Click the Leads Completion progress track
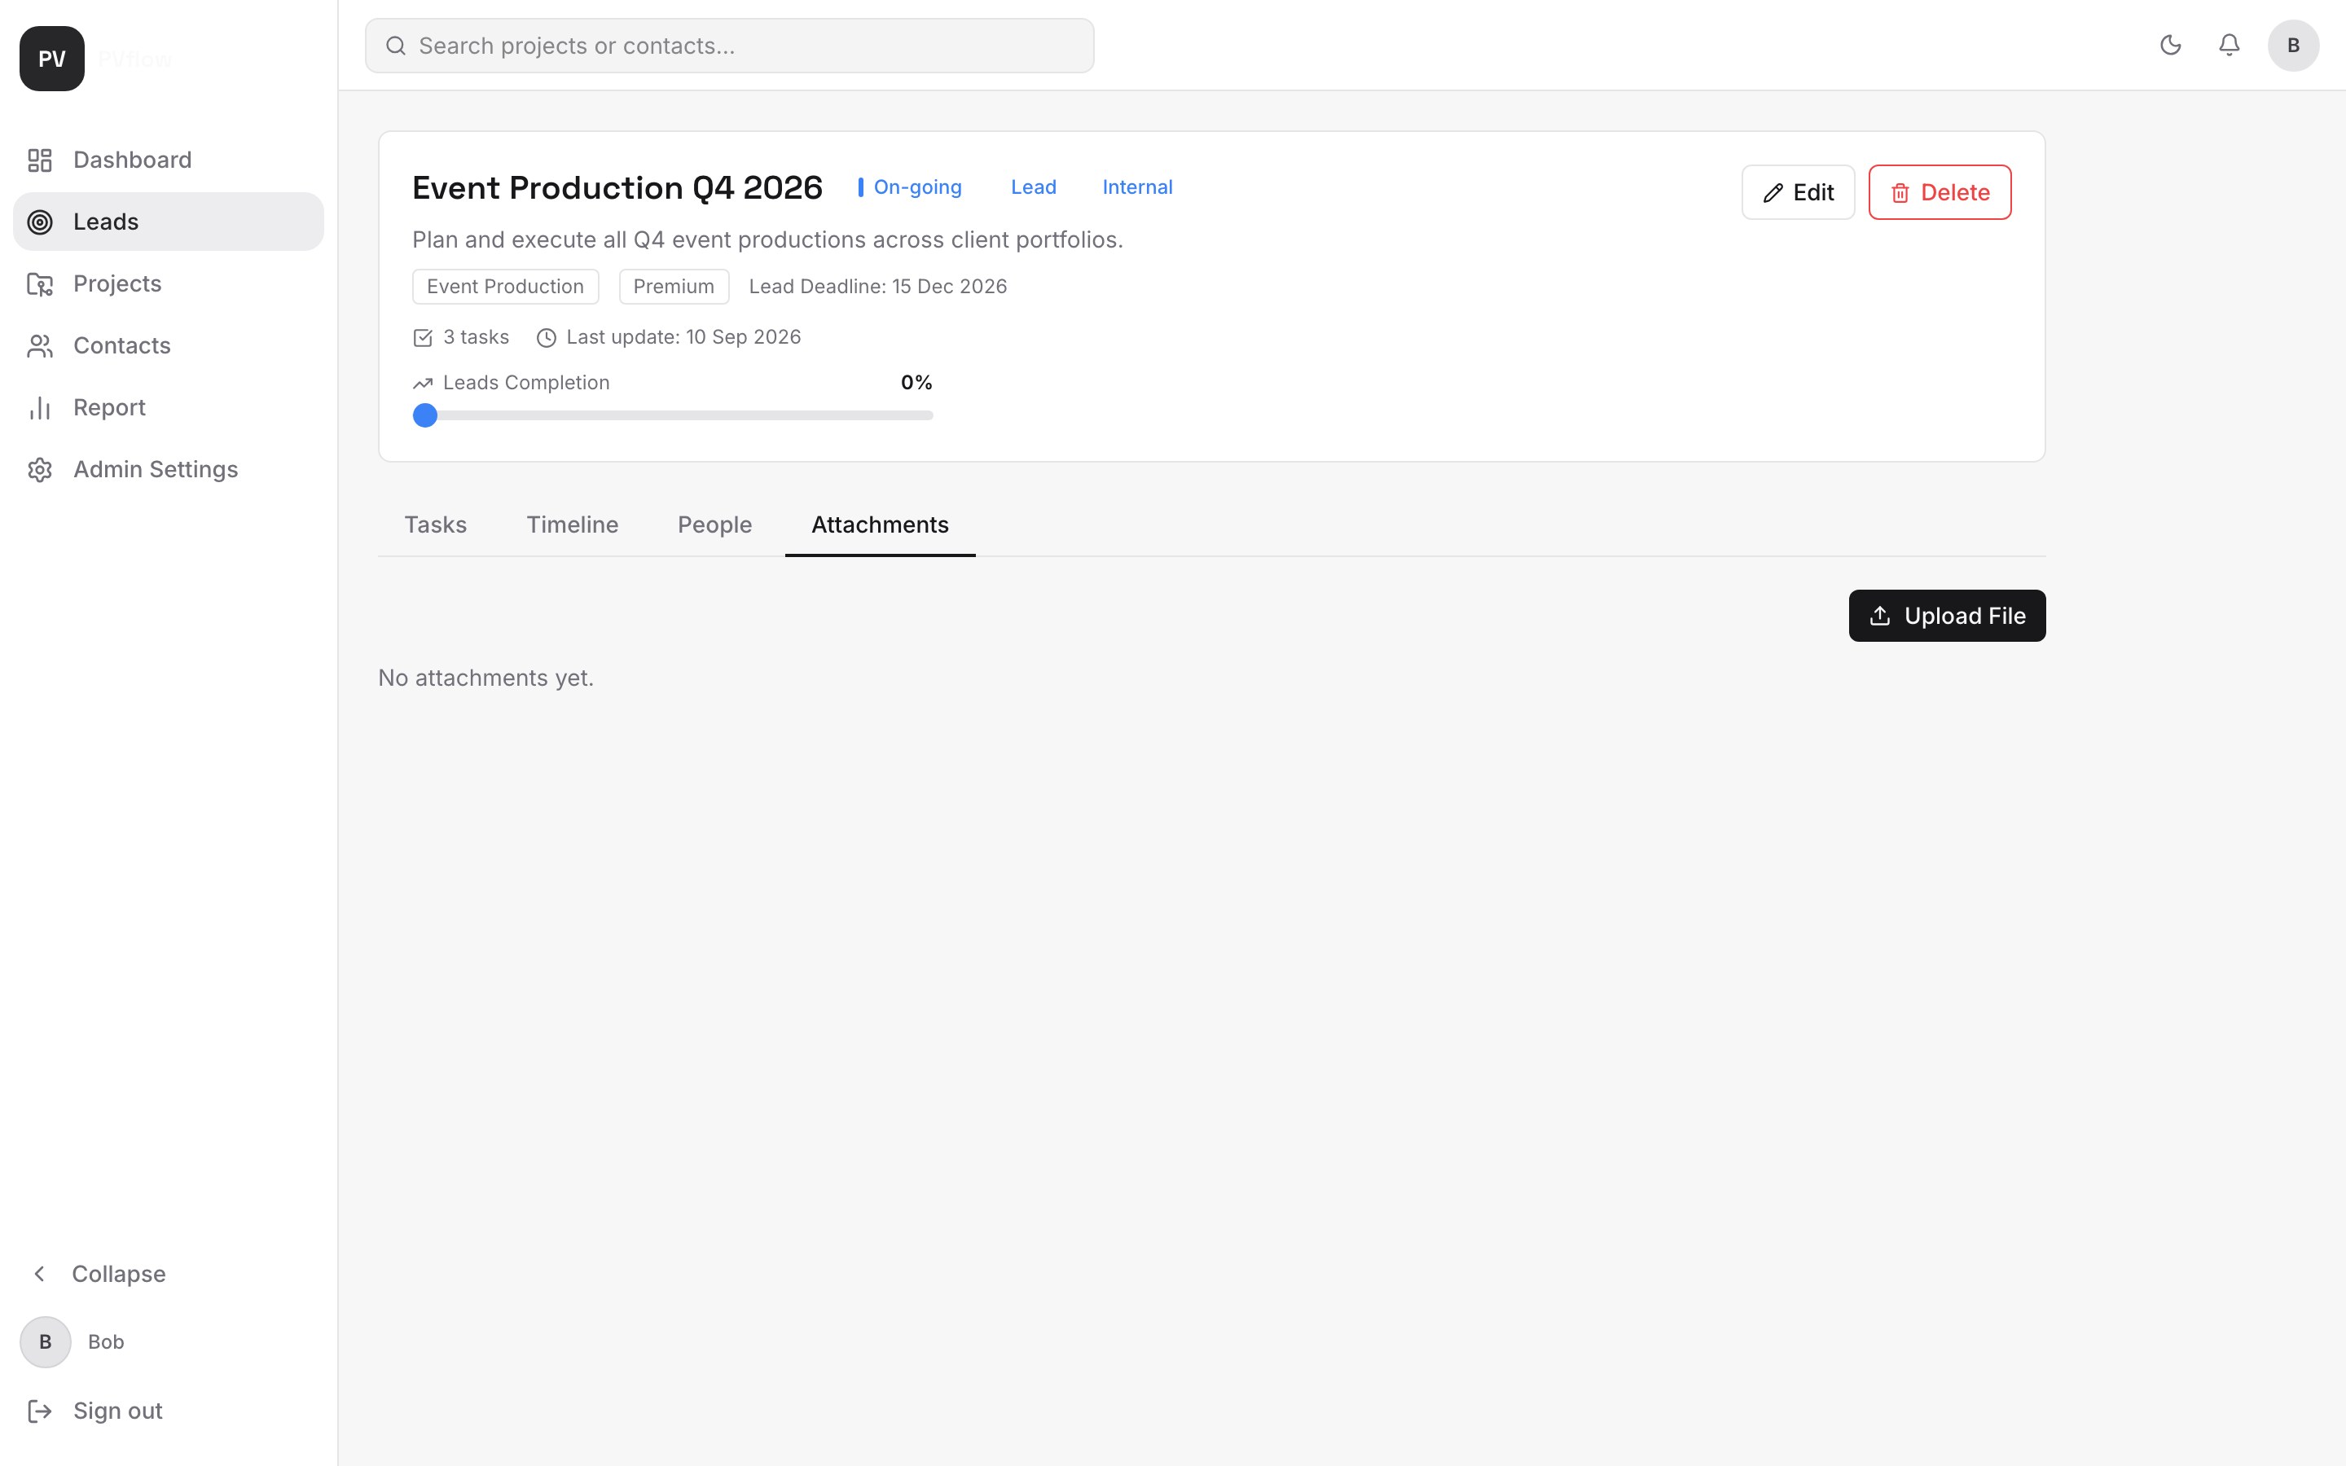This screenshot has height=1466, width=2346. pos(673,416)
